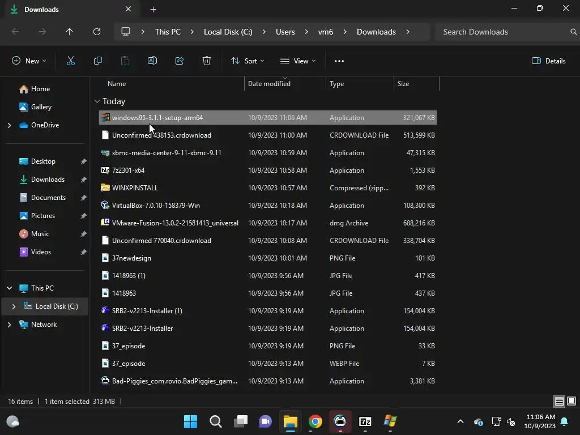The height and width of the screenshot is (435, 580).
Task: Toggle the Details pane button
Action: tap(548, 61)
